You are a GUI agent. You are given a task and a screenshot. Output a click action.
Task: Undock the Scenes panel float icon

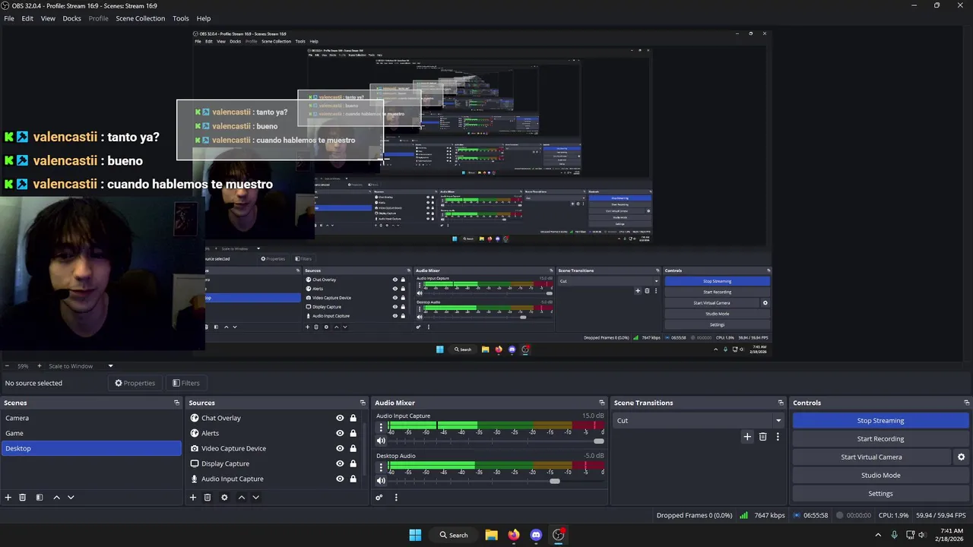tap(177, 403)
